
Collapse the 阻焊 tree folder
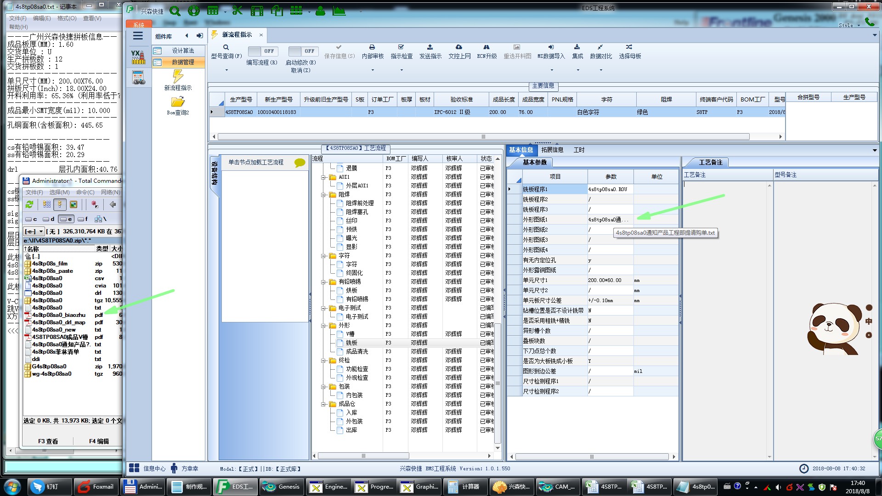(324, 195)
